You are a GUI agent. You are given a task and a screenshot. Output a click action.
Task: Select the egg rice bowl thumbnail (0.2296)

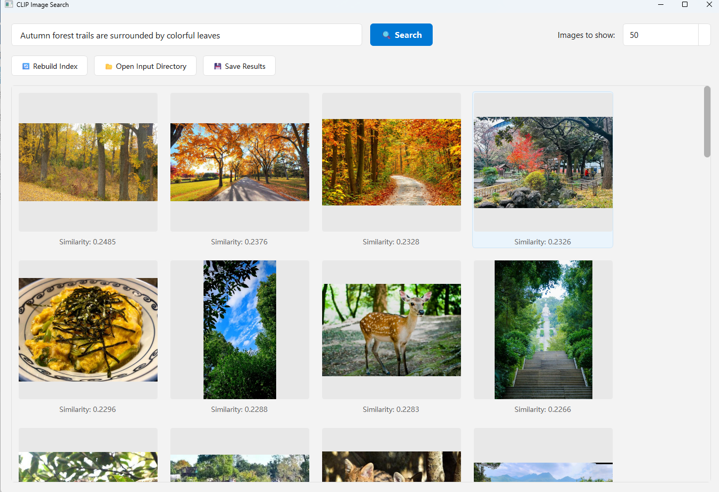pos(88,330)
